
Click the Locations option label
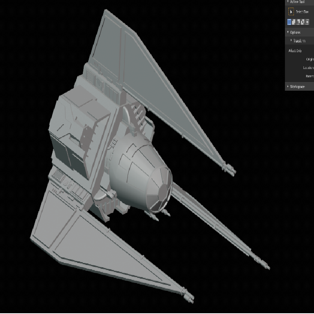coord(309,68)
